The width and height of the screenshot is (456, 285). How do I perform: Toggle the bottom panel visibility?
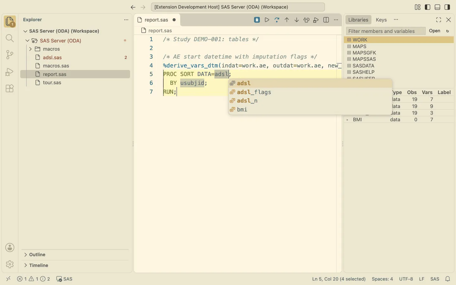[x=438, y=7]
